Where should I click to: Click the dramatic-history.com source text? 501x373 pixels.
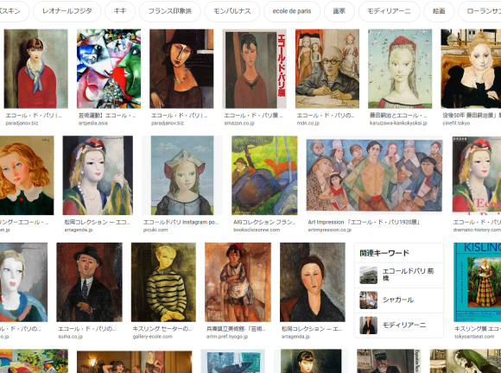(477, 230)
